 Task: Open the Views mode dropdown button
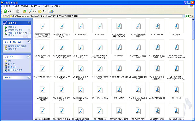(x=51, y=11)
